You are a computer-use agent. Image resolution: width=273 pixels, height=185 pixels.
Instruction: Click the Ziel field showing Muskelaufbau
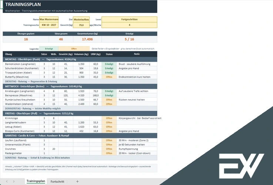point(81,20)
